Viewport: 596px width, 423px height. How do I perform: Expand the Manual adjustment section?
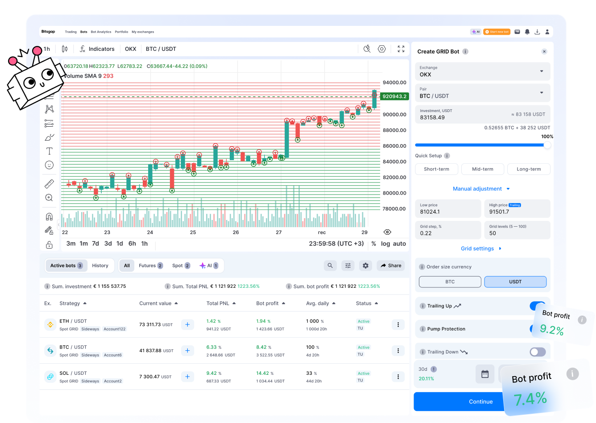pyautogui.click(x=481, y=189)
